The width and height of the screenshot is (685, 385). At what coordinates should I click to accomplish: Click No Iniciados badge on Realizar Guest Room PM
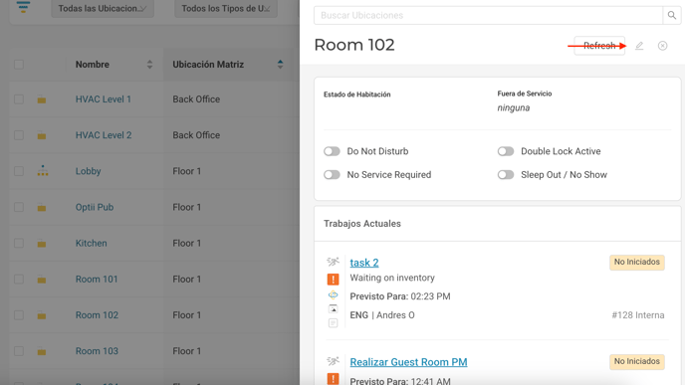(x=637, y=361)
